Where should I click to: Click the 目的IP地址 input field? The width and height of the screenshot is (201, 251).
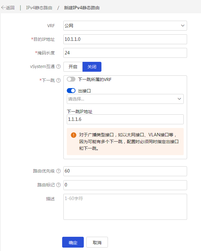(125, 39)
